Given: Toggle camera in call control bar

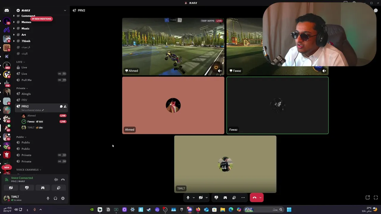Looking at the screenshot, I should pyautogui.click(x=201, y=198).
